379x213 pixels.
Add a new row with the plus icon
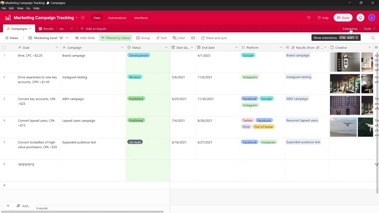pos(4,185)
